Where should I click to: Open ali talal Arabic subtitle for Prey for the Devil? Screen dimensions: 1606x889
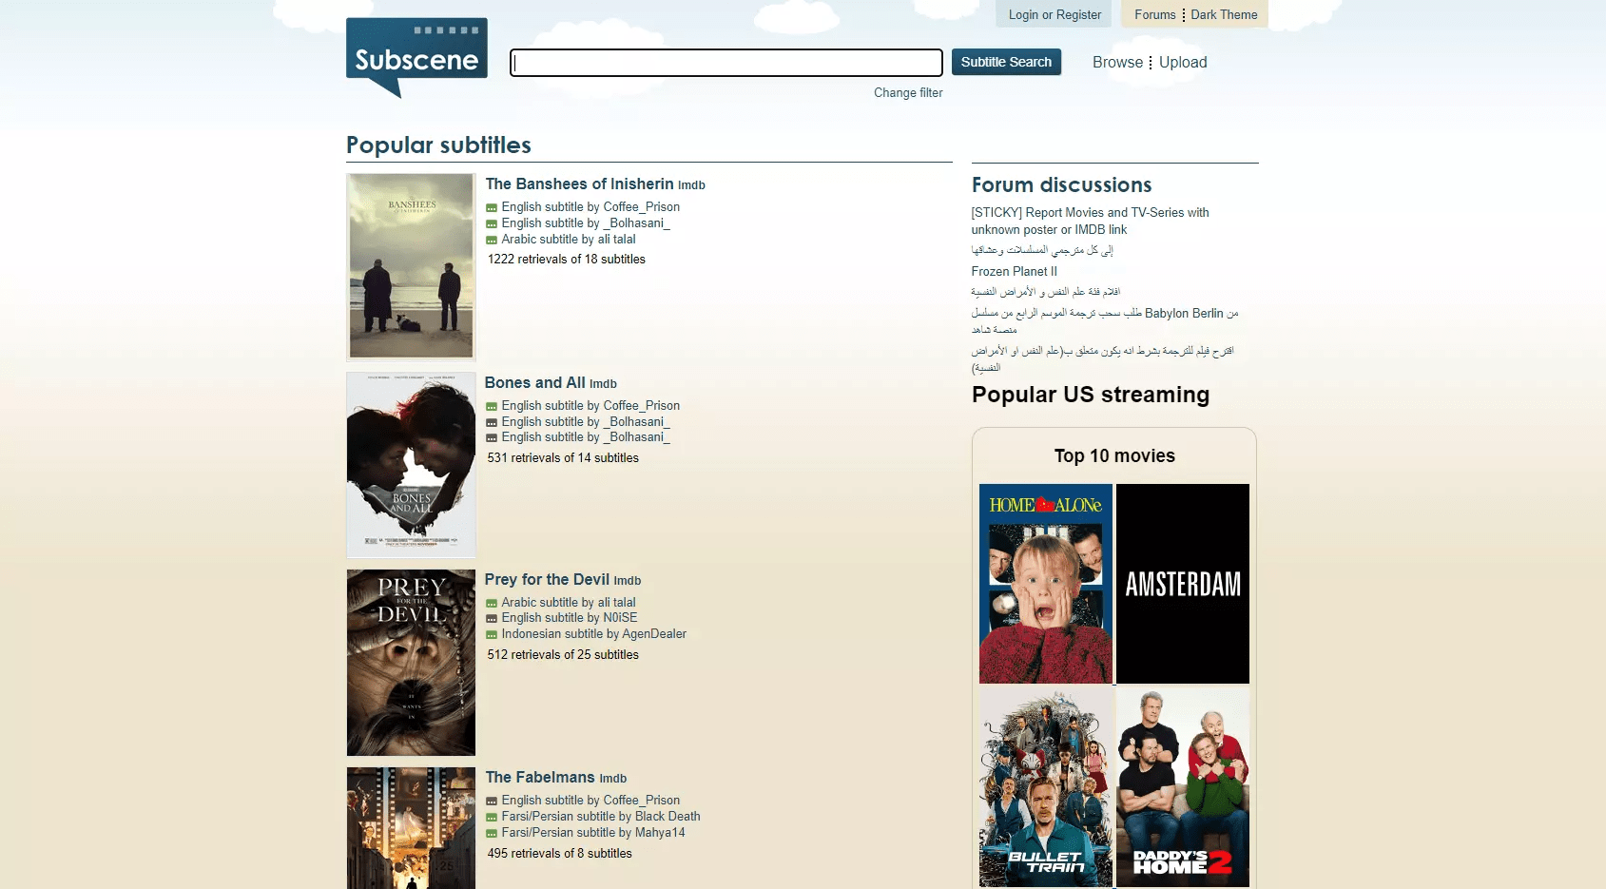(x=569, y=602)
